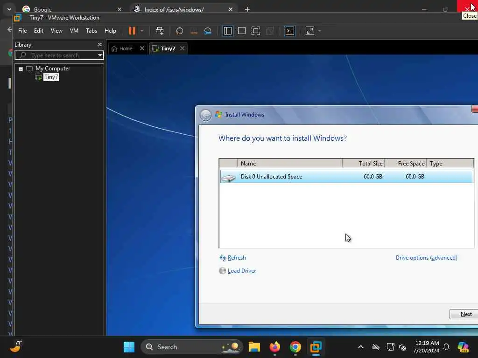Open the Help menu
478x358 pixels.
(x=110, y=31)
